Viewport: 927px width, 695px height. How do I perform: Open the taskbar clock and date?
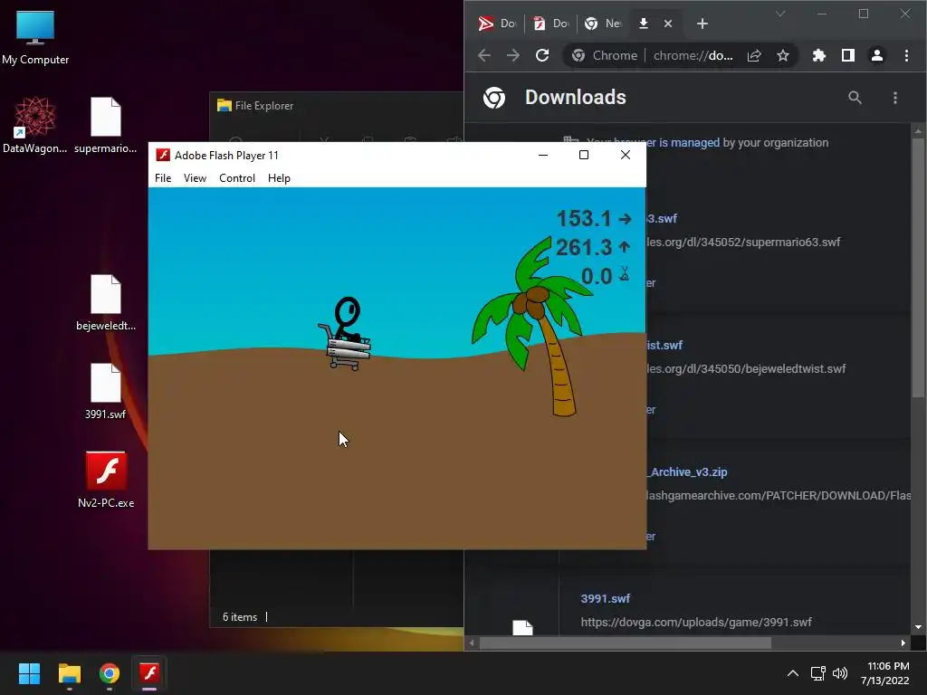(885, 673)
